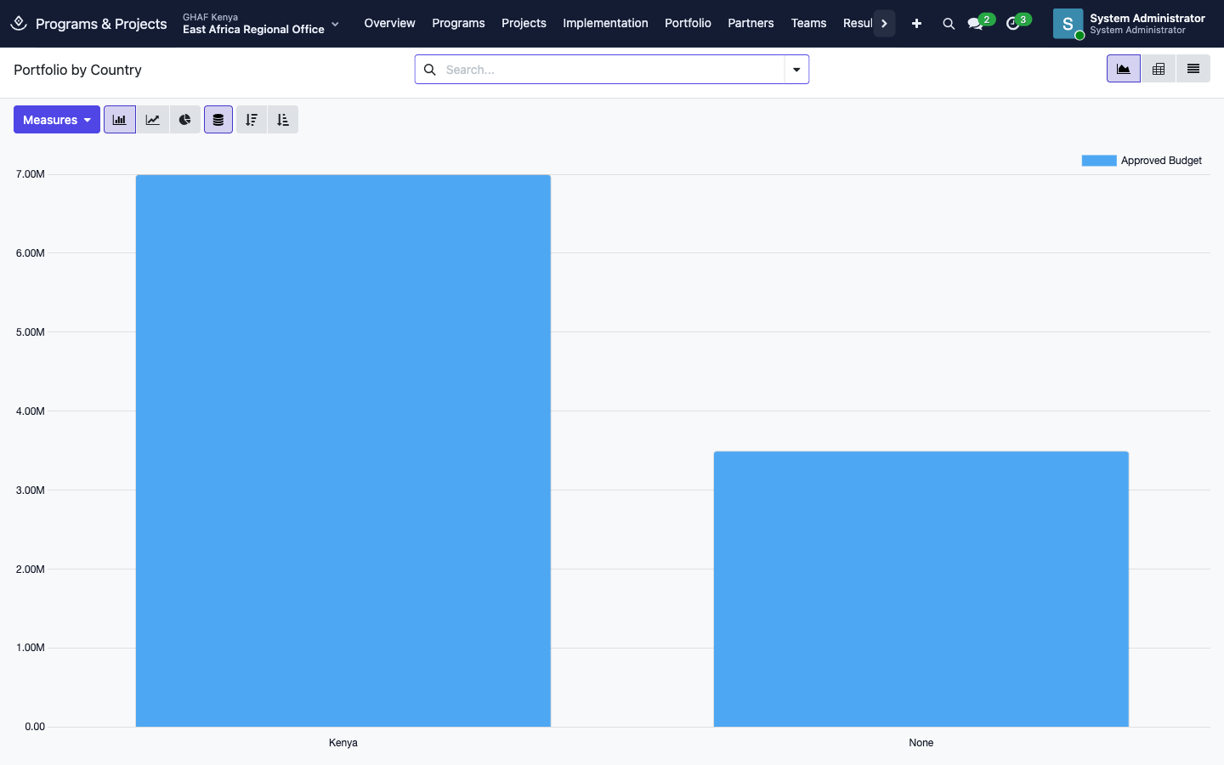Switch to pie chart mode
1224x765 pixels.
[x=185, y=120]
